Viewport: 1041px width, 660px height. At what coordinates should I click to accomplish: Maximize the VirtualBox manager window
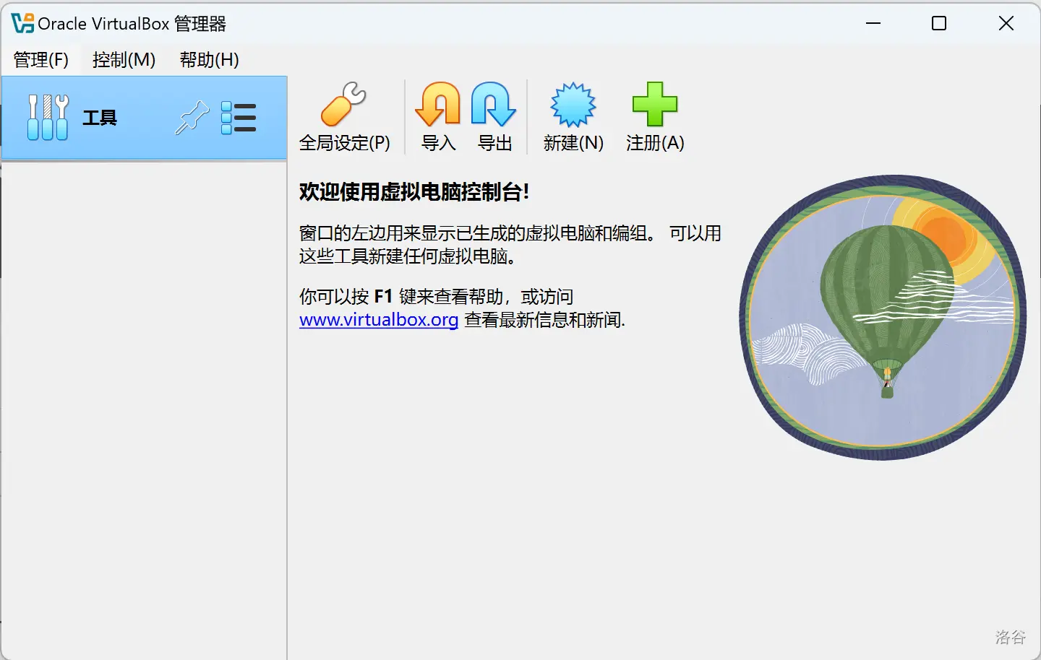(x=939, y=24)
